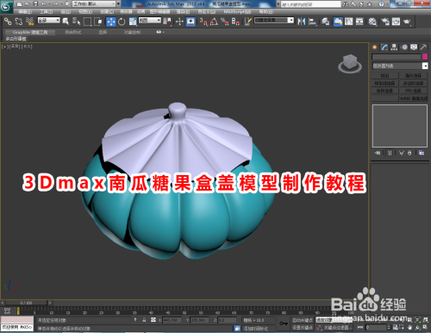
Task: Toggle Pin Stack icon under modifier stack
Action: (378, 153)
